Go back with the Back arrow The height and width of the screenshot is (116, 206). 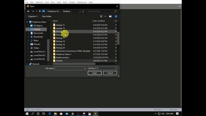click(x=28, y=11)
